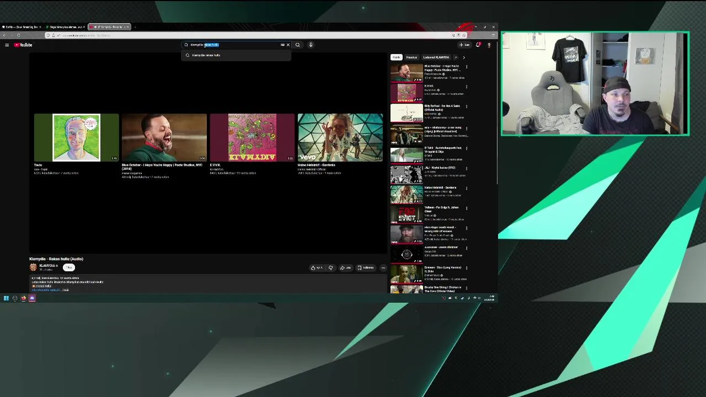706x397 pixels.
Task: Open the on-screen keyboard icon in search box
Action: [x=282, y=45]
